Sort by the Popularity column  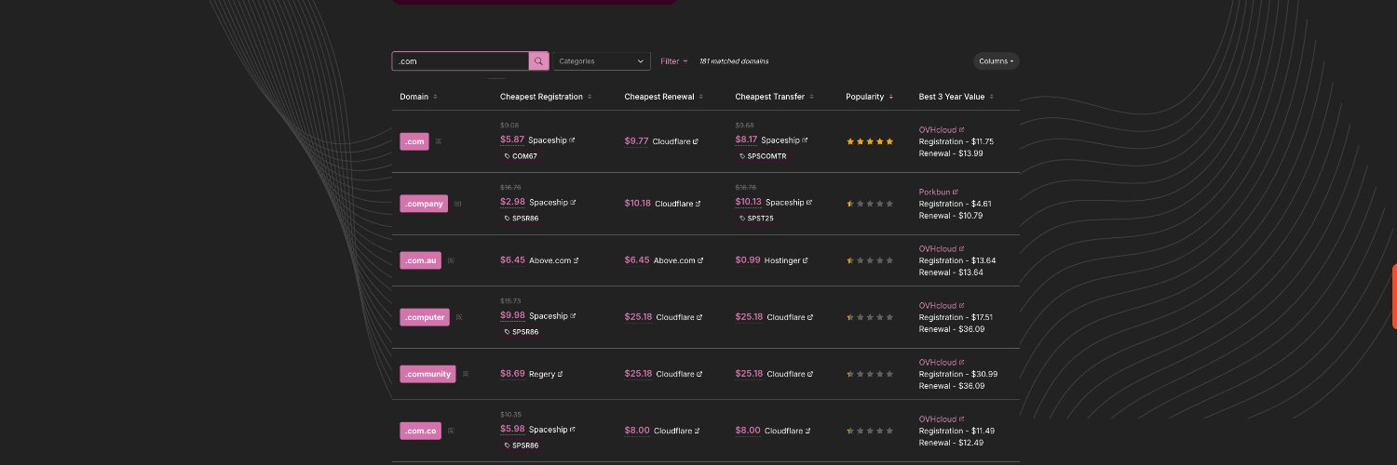click(x=870, y=97)
